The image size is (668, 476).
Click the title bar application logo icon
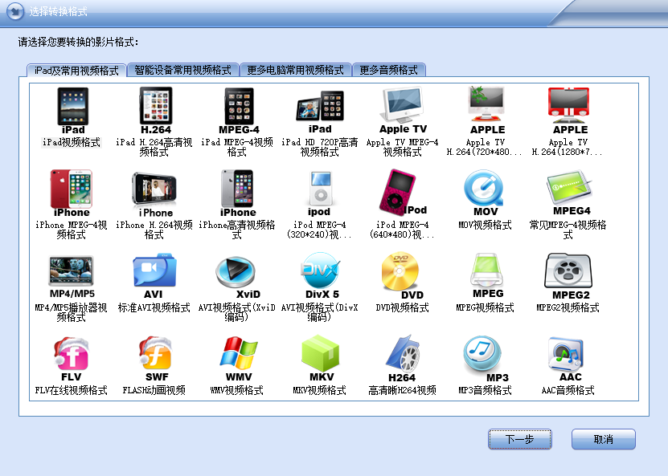(15, 11)
